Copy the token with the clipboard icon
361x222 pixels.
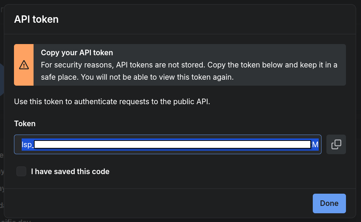click(x=336, y=144)
